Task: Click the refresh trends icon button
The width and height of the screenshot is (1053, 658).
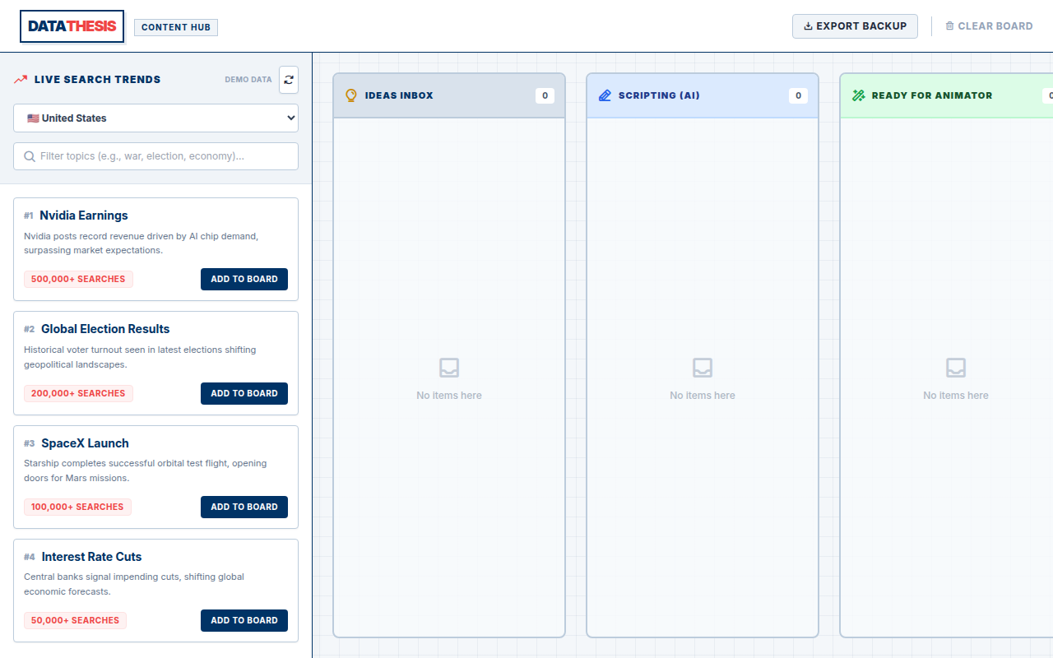Action: click(289, 80)
